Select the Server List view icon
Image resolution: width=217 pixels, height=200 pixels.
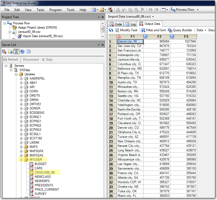16,52
